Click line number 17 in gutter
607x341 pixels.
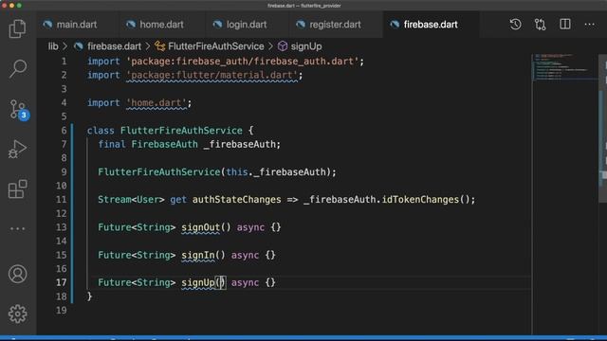[x=61, y=282]
